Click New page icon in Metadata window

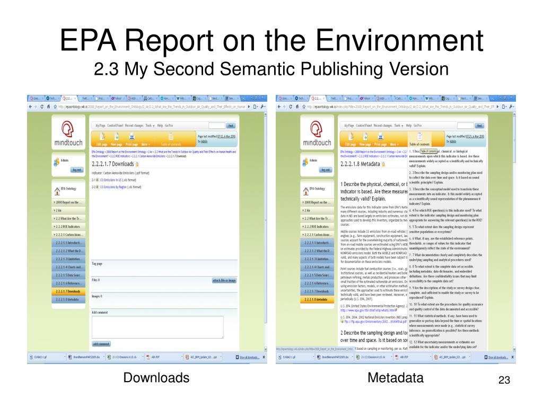click(x=366, y=136)
